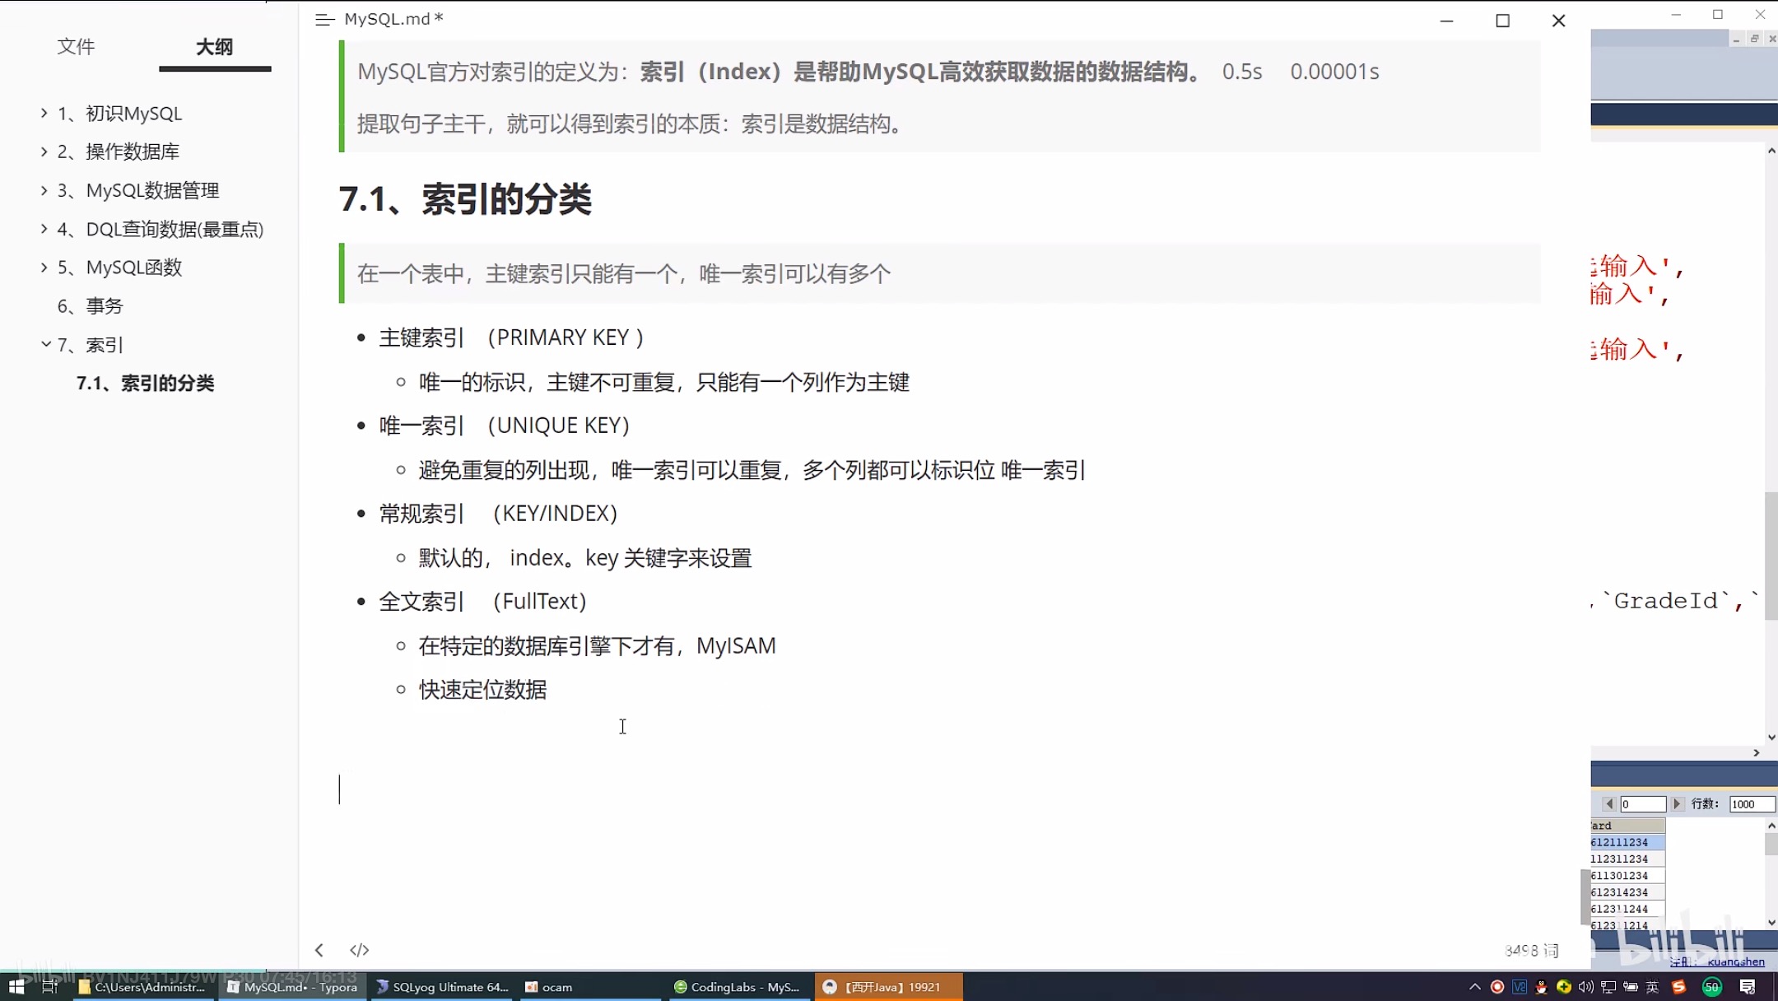Viewport: 1778px width, 1001px height.
Task: Open the Start menu from the taskbar
Action: pyautogui.click(x=16, y=986)
